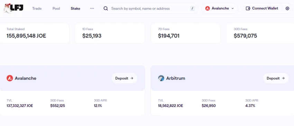Click the wallet icon in Connect Wallet
The height and width of the screenshot is (126, 294).
(x=248, y=8)
